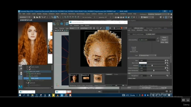
Task: Open the Render View icon in status line
Action: [x=116, y=17]
